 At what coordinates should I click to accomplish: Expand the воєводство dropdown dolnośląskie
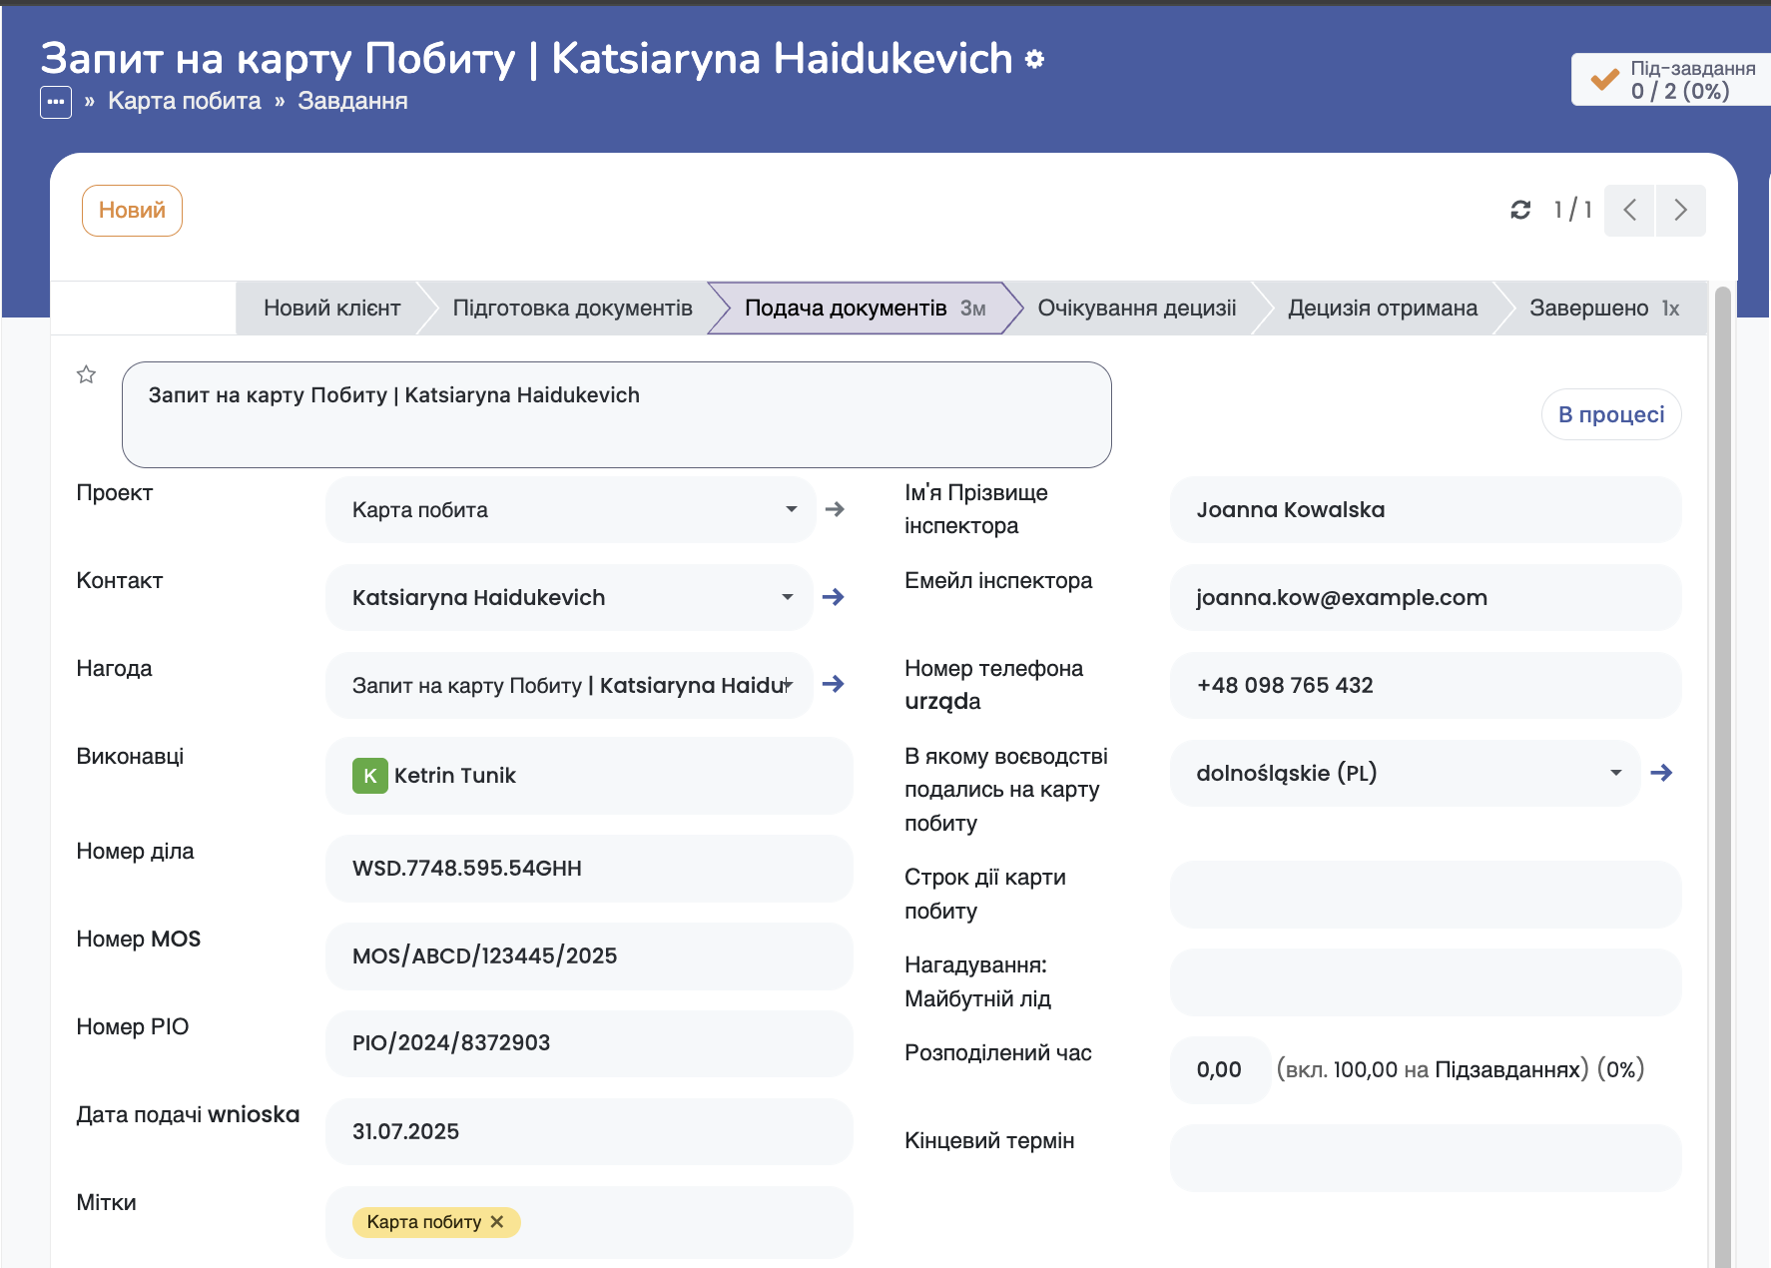[1615, 773]
